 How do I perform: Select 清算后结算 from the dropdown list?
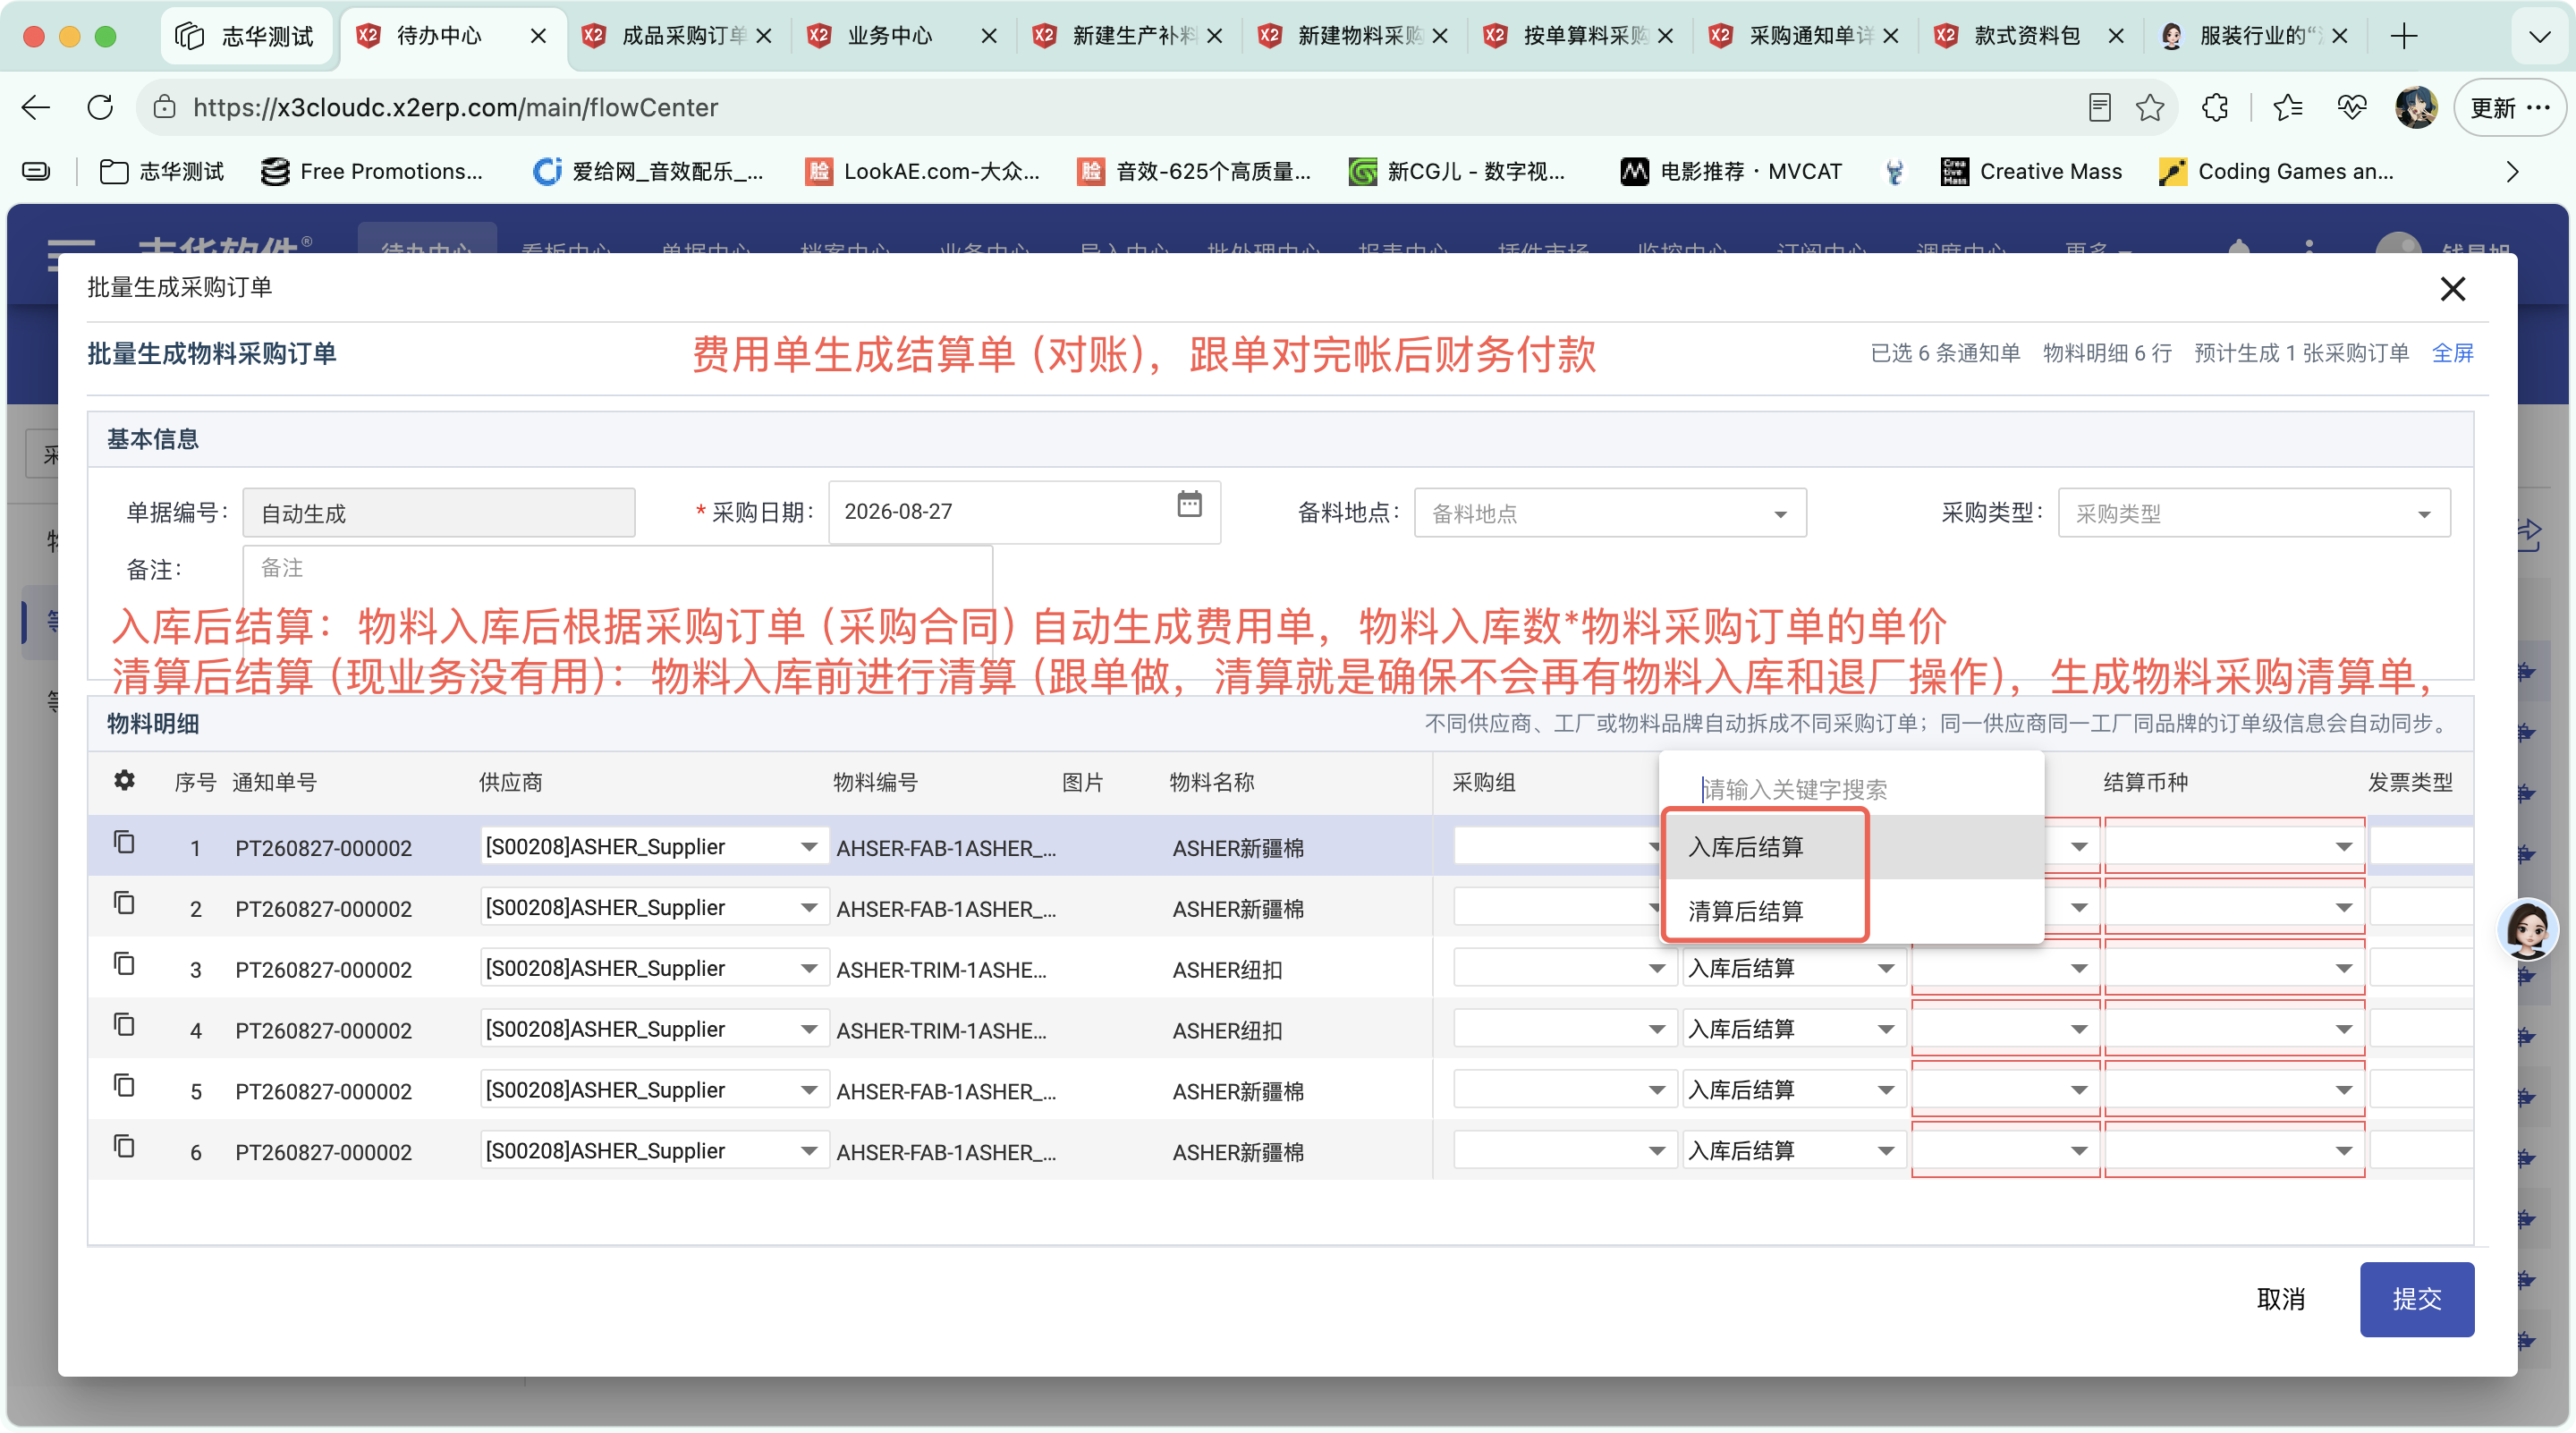tap(1851, 911)
